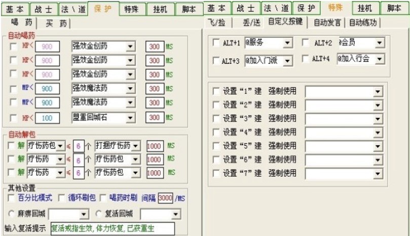Toggle the 循环刷包 checkbox

61,197
